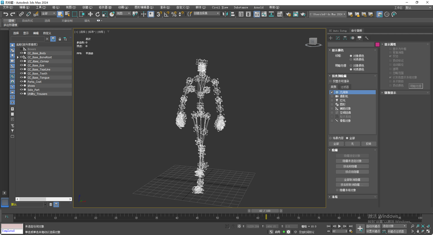Open Select by Name tool
The width and height of the screenshot is (433, 235).
point(67,14)
